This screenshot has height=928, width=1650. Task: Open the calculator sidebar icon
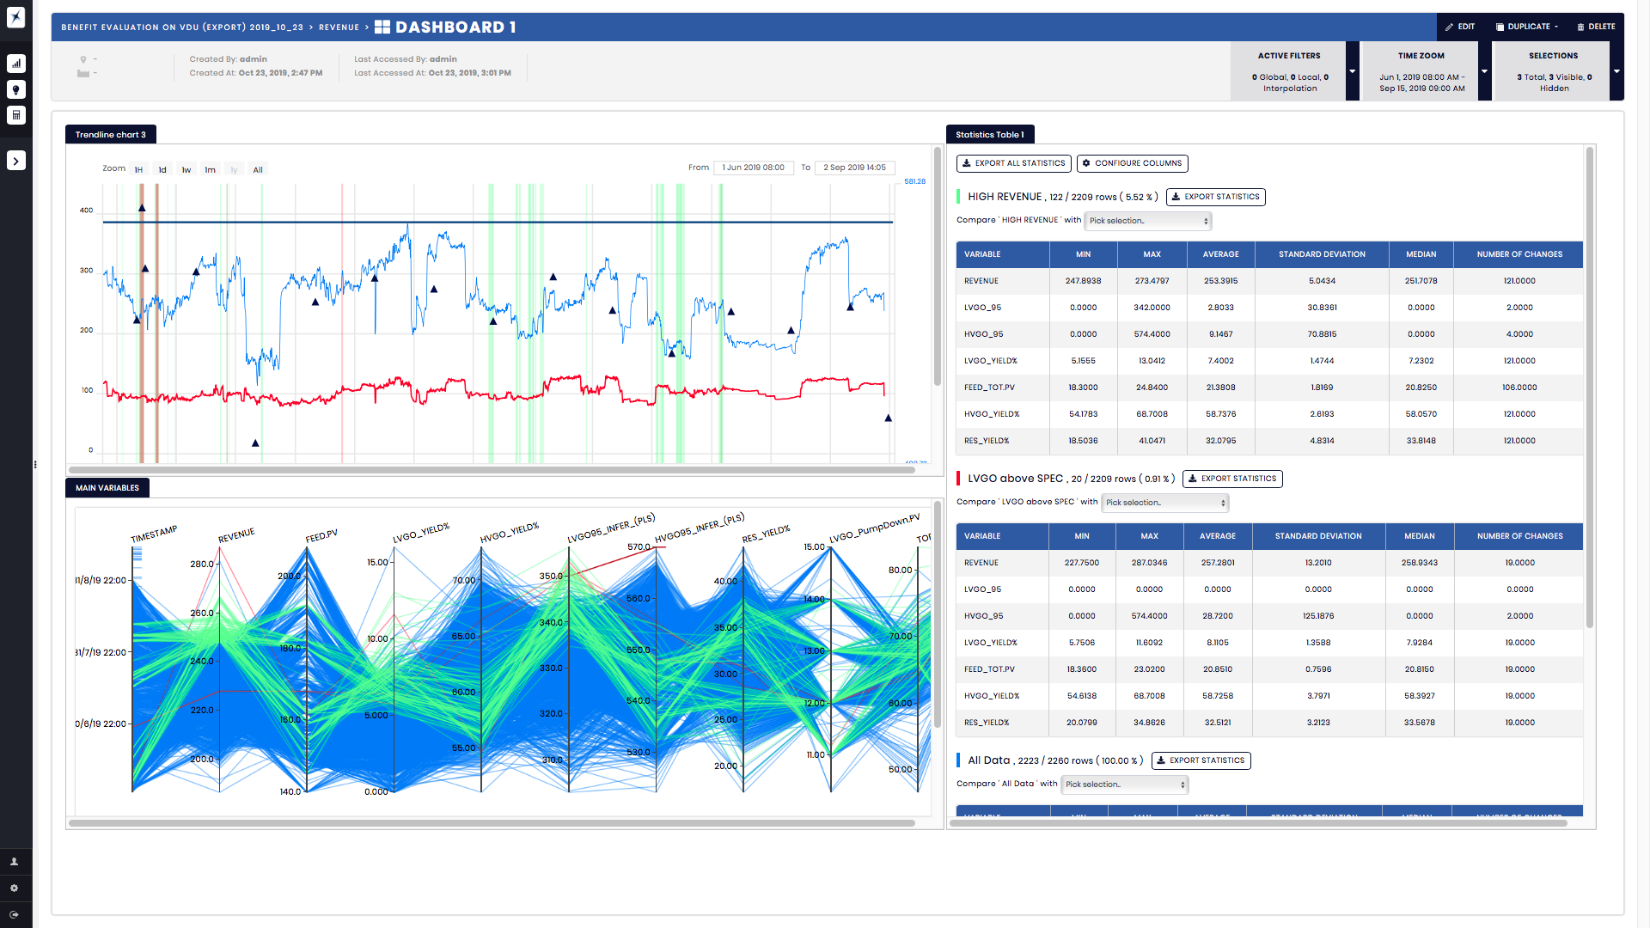(16, 115)
